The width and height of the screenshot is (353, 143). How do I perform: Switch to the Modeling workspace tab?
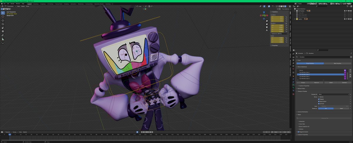tap(36, 4)
